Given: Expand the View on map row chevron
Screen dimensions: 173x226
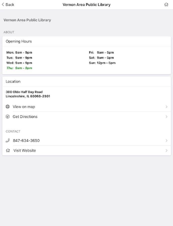Looking at the screenshot, I should [x=166, y=107].
